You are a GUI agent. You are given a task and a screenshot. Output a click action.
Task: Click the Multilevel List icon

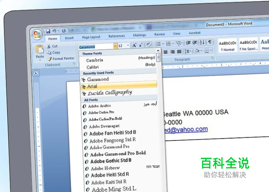(179, 43)
